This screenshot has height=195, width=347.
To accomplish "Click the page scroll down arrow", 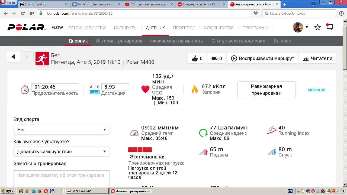I will point(345,185).
